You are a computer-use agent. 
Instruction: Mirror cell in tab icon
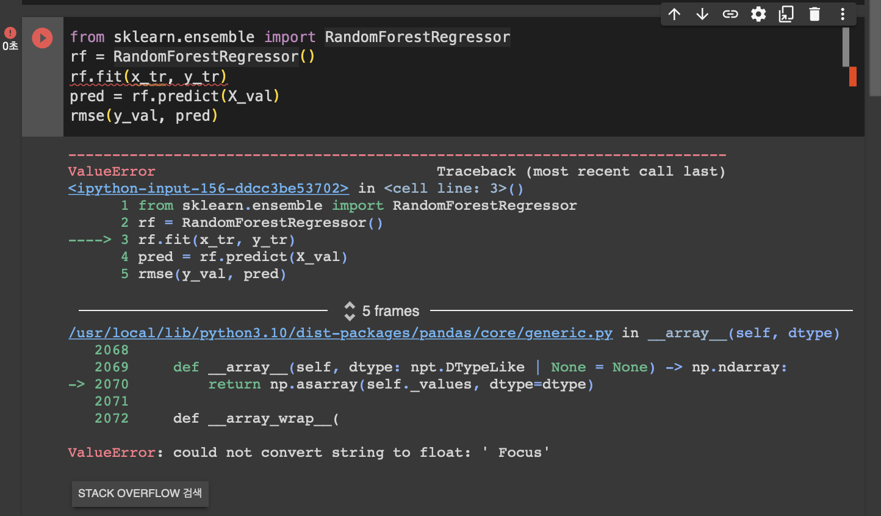coord(786,14)
